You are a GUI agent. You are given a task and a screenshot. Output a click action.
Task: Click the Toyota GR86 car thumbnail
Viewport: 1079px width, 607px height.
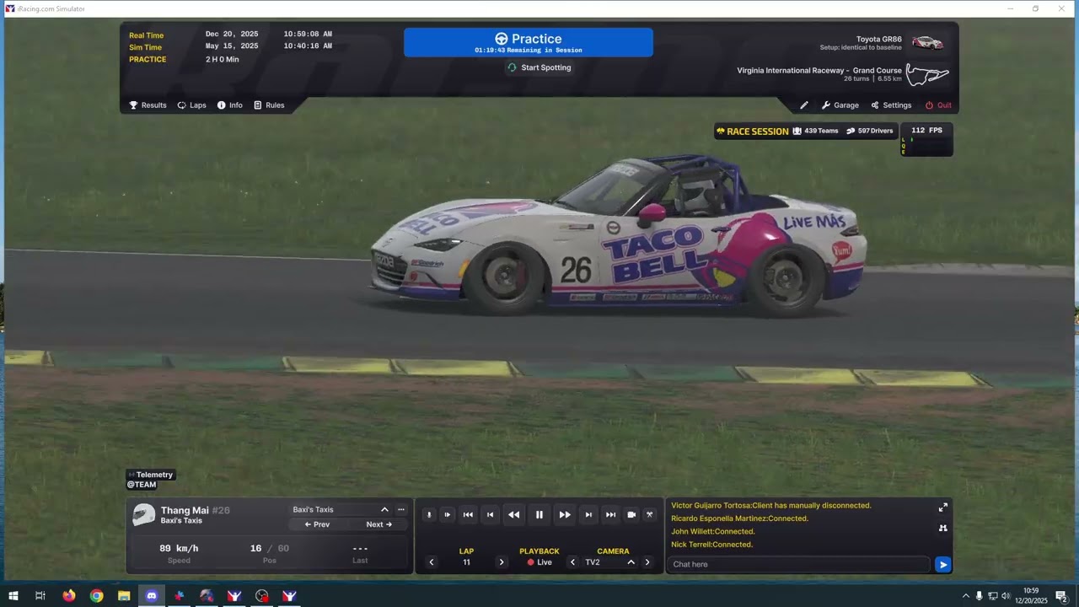(927, 42)
